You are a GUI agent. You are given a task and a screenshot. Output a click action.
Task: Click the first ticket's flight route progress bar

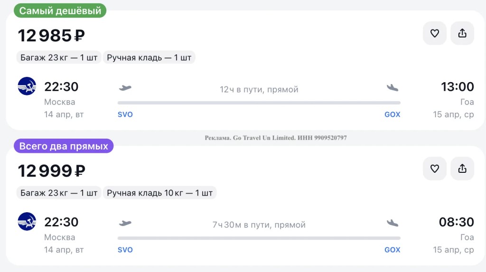[259, 103]
